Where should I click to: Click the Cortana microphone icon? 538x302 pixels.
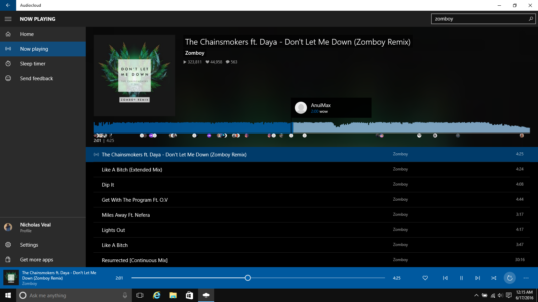tap(125, 295)
